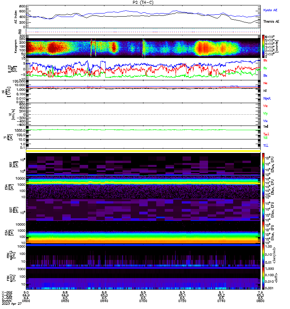Click the X-GSE value 9.0
The width and height of the screenshot is (290, 309).
coord(26,292)
